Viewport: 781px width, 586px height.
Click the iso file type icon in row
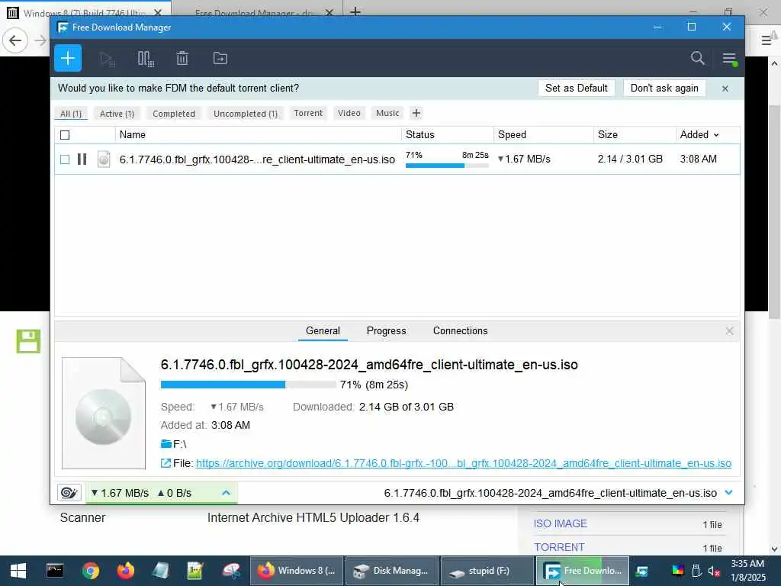tap(104, 159)
